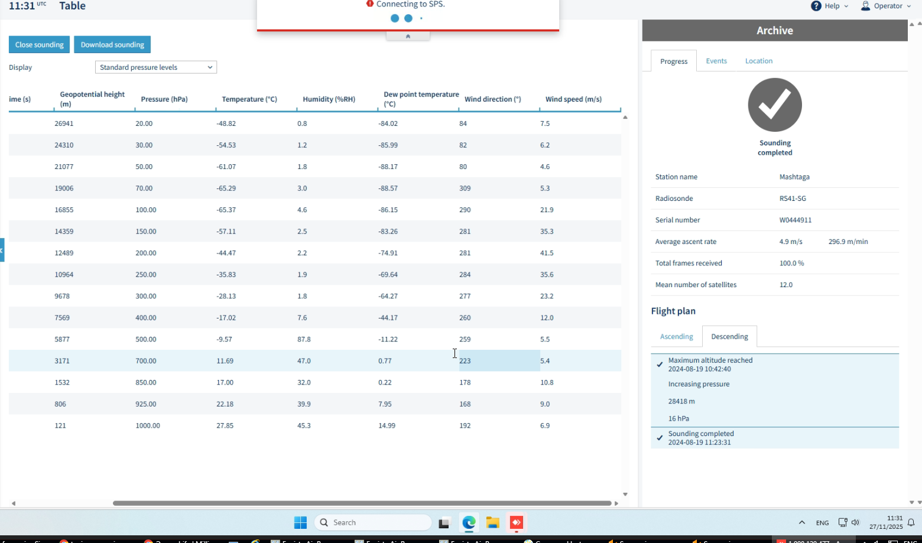This screenshot has height=543, width=922.
Task: Expand the Help menu chevron
Action: [x=846, y=6]
